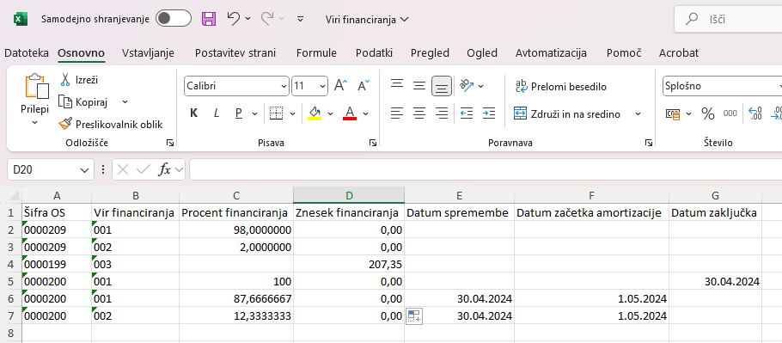Click the increase decimal icon
The height and width of the screenshot is (343, 782).
tap(755, 113)
